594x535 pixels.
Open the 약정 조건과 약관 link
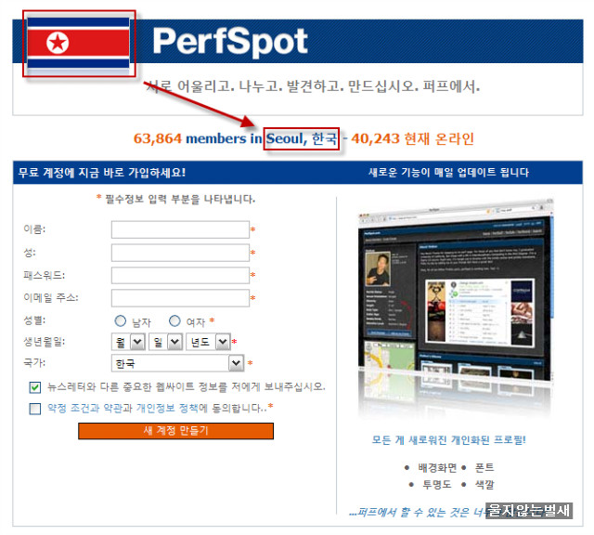click(84, 409)
